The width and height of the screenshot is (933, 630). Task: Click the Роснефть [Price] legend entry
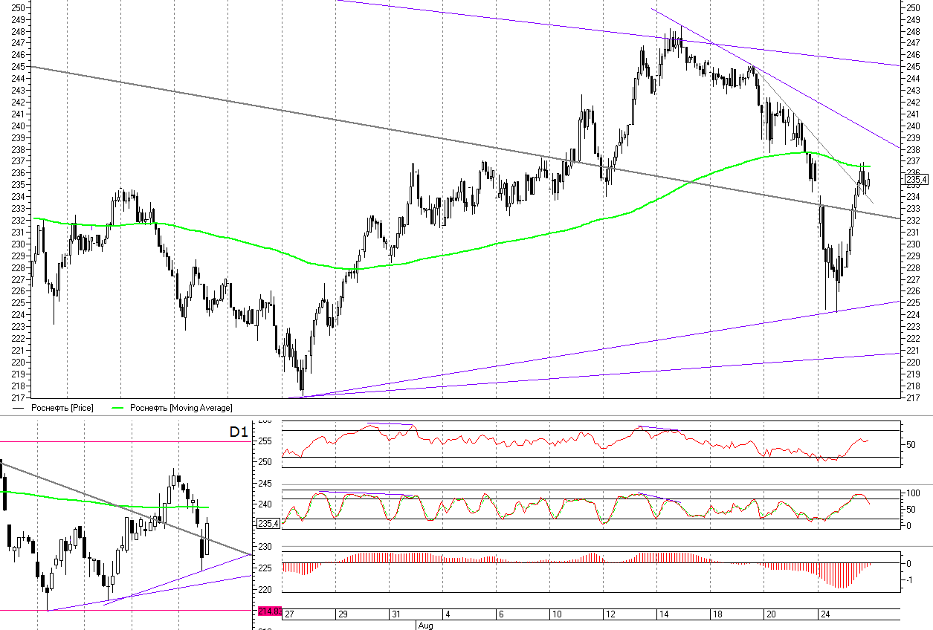tap(62, 408)
